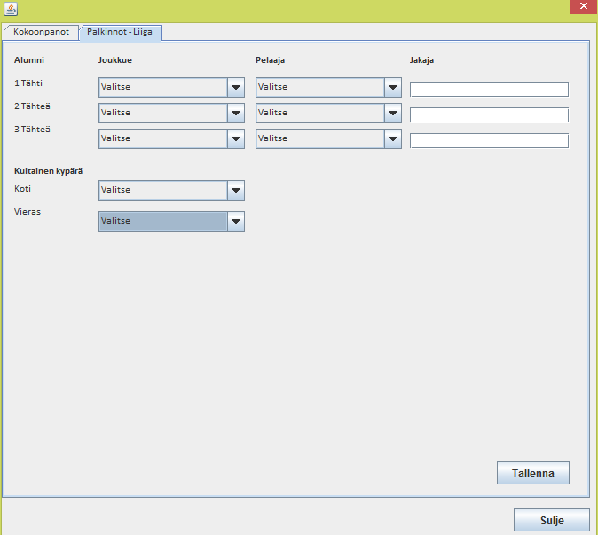Click the Kultainen kypärä heading
This screenshot has width=598, height=535.
[48, 171]
